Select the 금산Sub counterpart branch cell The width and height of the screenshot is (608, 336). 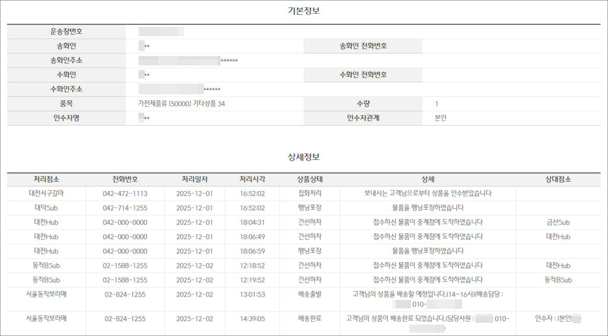[x=558, y=222]
